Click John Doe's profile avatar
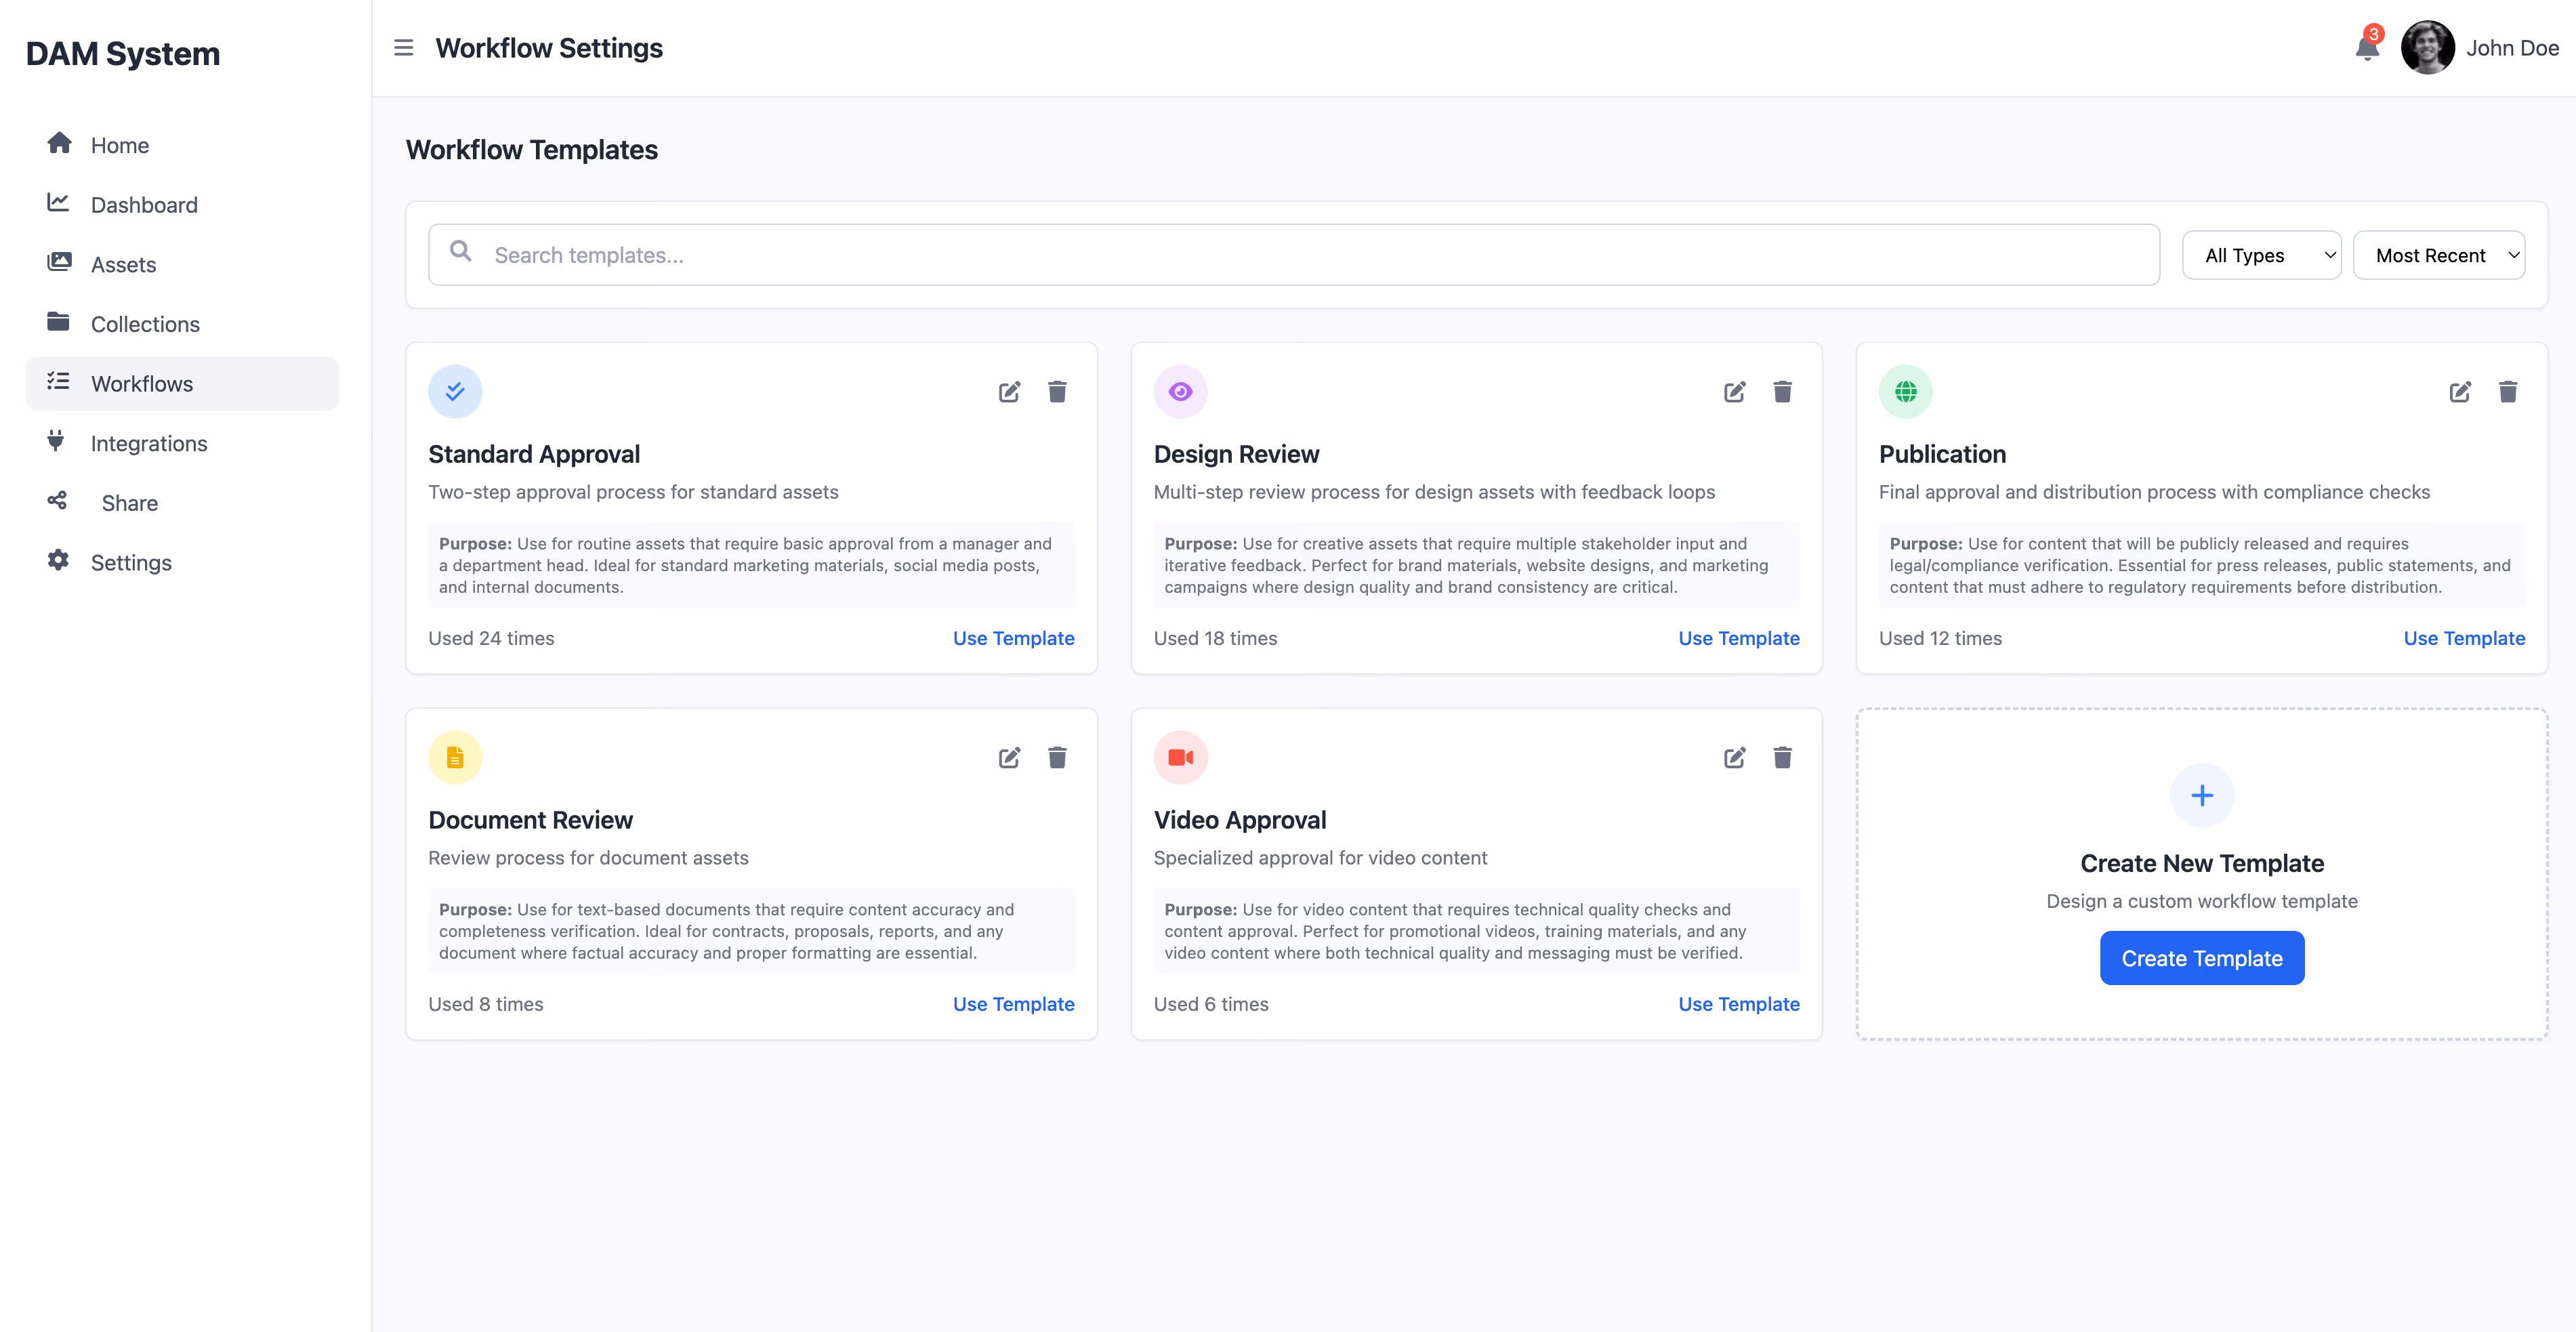This screenshot has width=2576, height=1332. pyautogui.click(x=2427, y=48)
